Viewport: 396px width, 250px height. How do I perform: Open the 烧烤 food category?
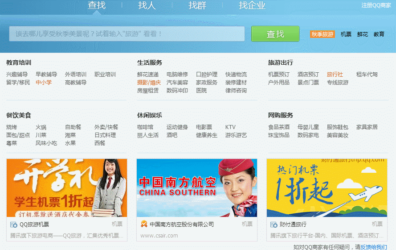point(12,127)
